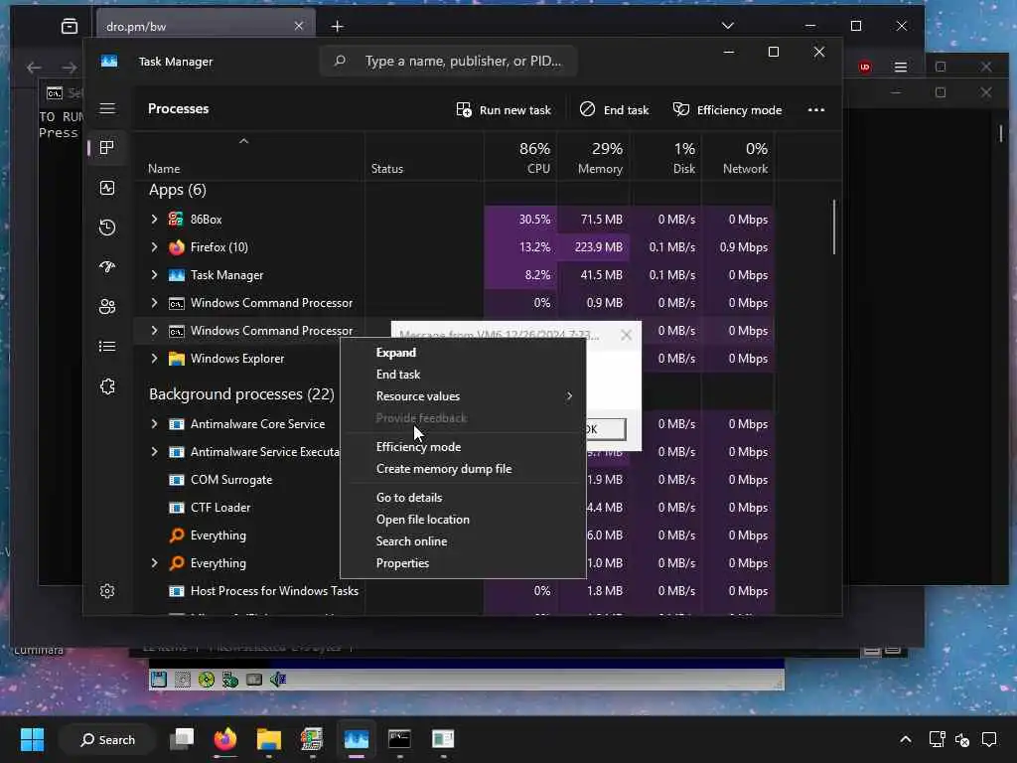The width and height of the screenshot is (1017, 763).
Task: Expand the second Everything process group
Action: click(x=154, y=563)
